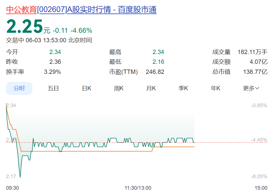Click the -8.05% axis label
The width and height of the screenshot is (270, 194).
pos(259,176)
